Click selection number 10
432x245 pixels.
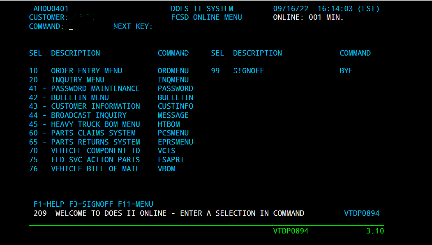pos(33,71)
